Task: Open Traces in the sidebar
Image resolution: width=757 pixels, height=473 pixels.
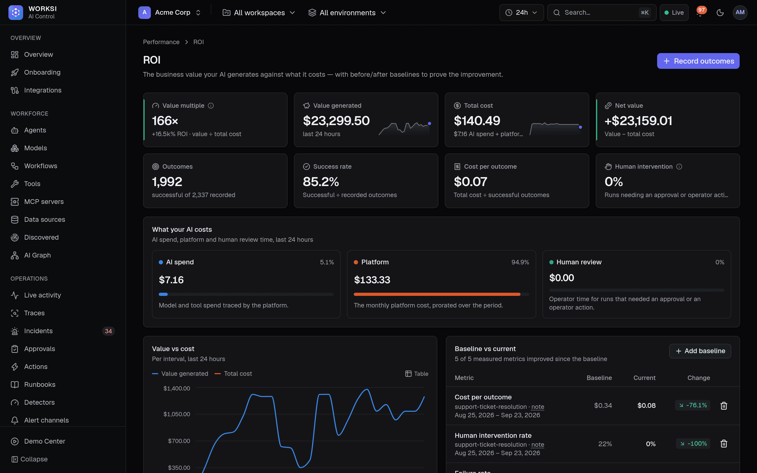Action: tap(63, 313)
